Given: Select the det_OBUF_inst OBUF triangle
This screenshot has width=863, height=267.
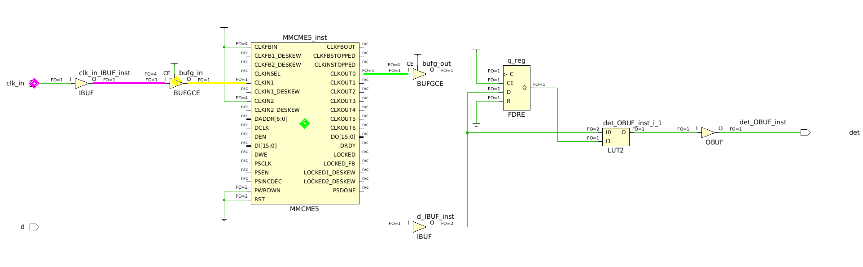Looking at the screenshot, I should pos(707,133).
